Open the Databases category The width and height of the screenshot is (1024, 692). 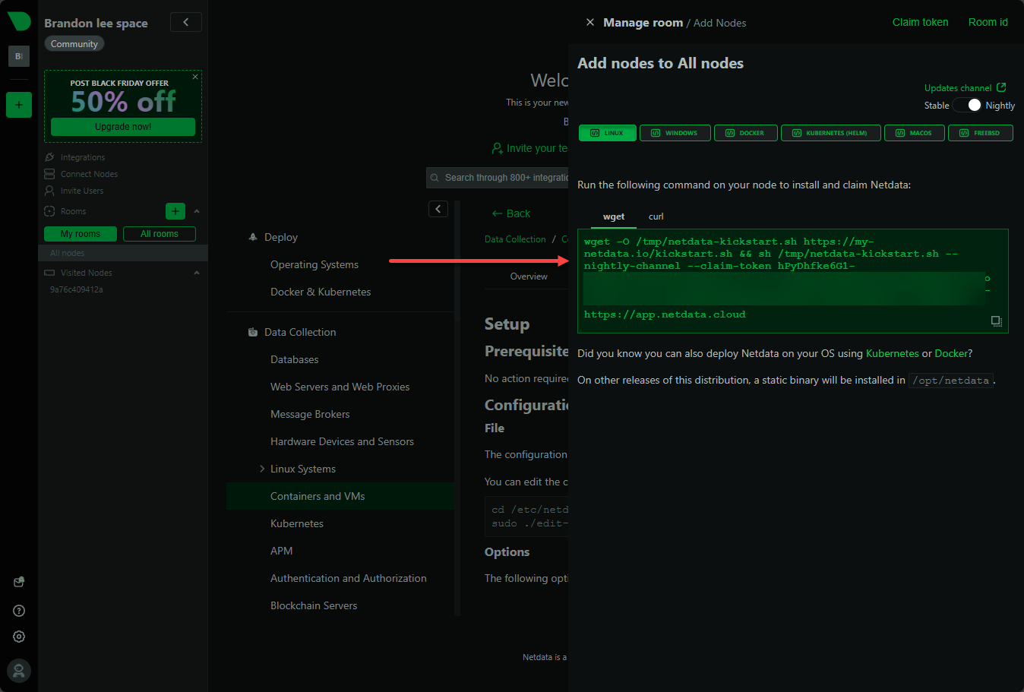[x=295, y=359]
